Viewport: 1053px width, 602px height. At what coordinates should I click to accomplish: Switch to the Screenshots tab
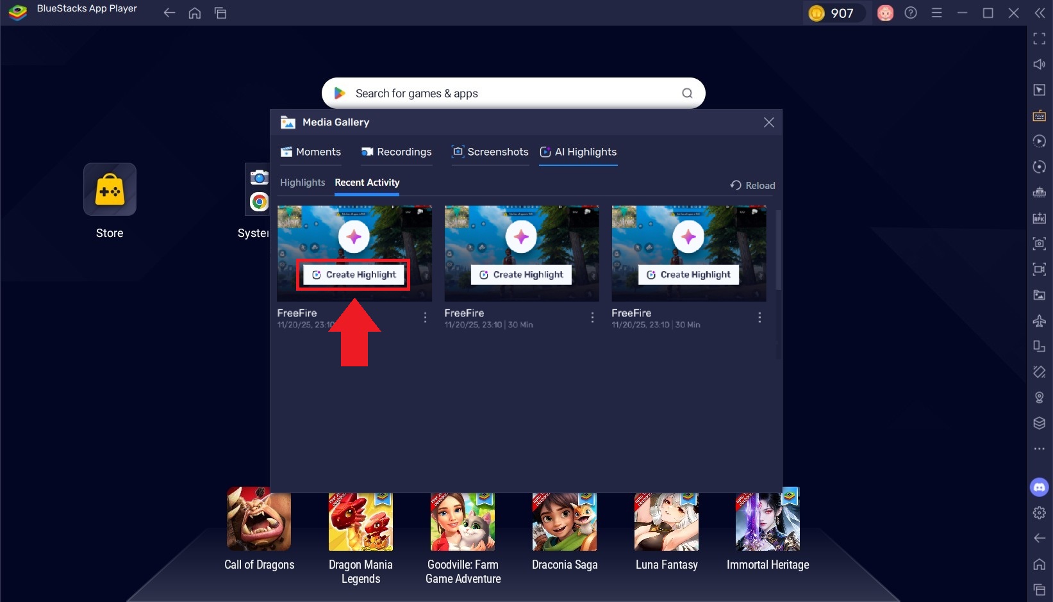[x=490, y=152]
